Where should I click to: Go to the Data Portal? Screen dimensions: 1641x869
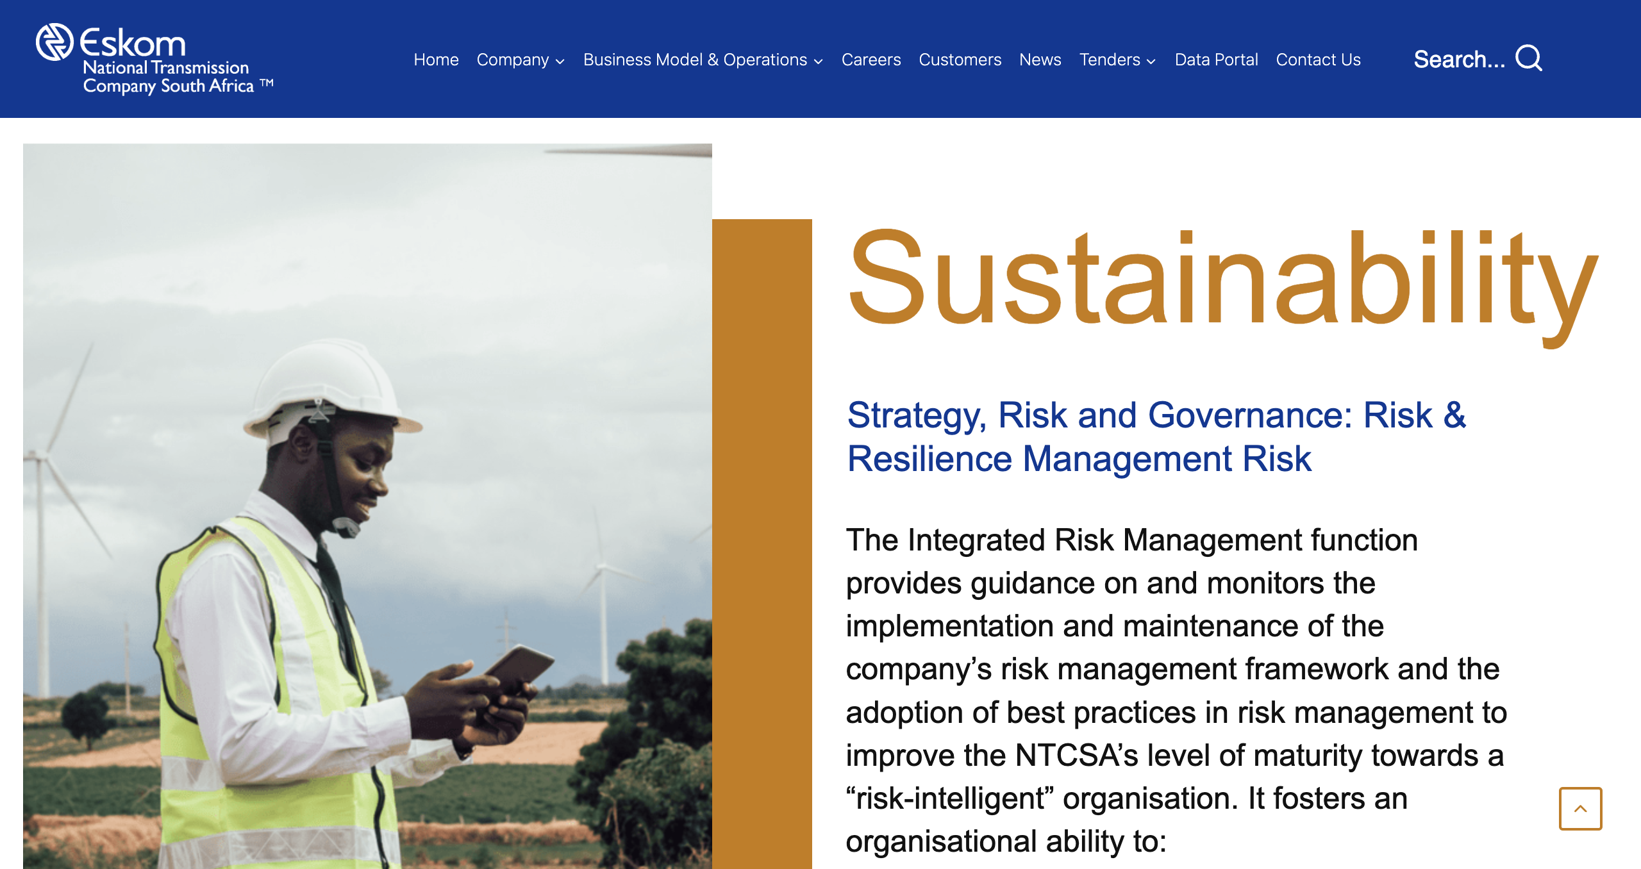[1215, 60]
